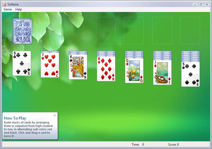Click the Solitaire app icon in title bar
The width and height of the screenshot is (212, 149).
coord(4,4)
